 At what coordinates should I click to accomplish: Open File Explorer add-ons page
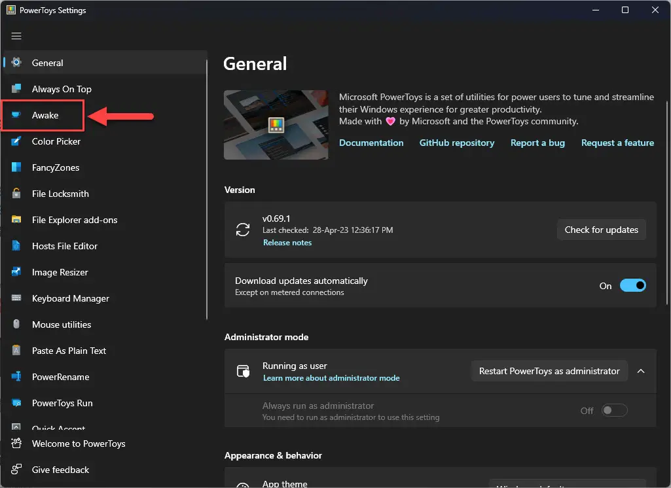(105, 219)
